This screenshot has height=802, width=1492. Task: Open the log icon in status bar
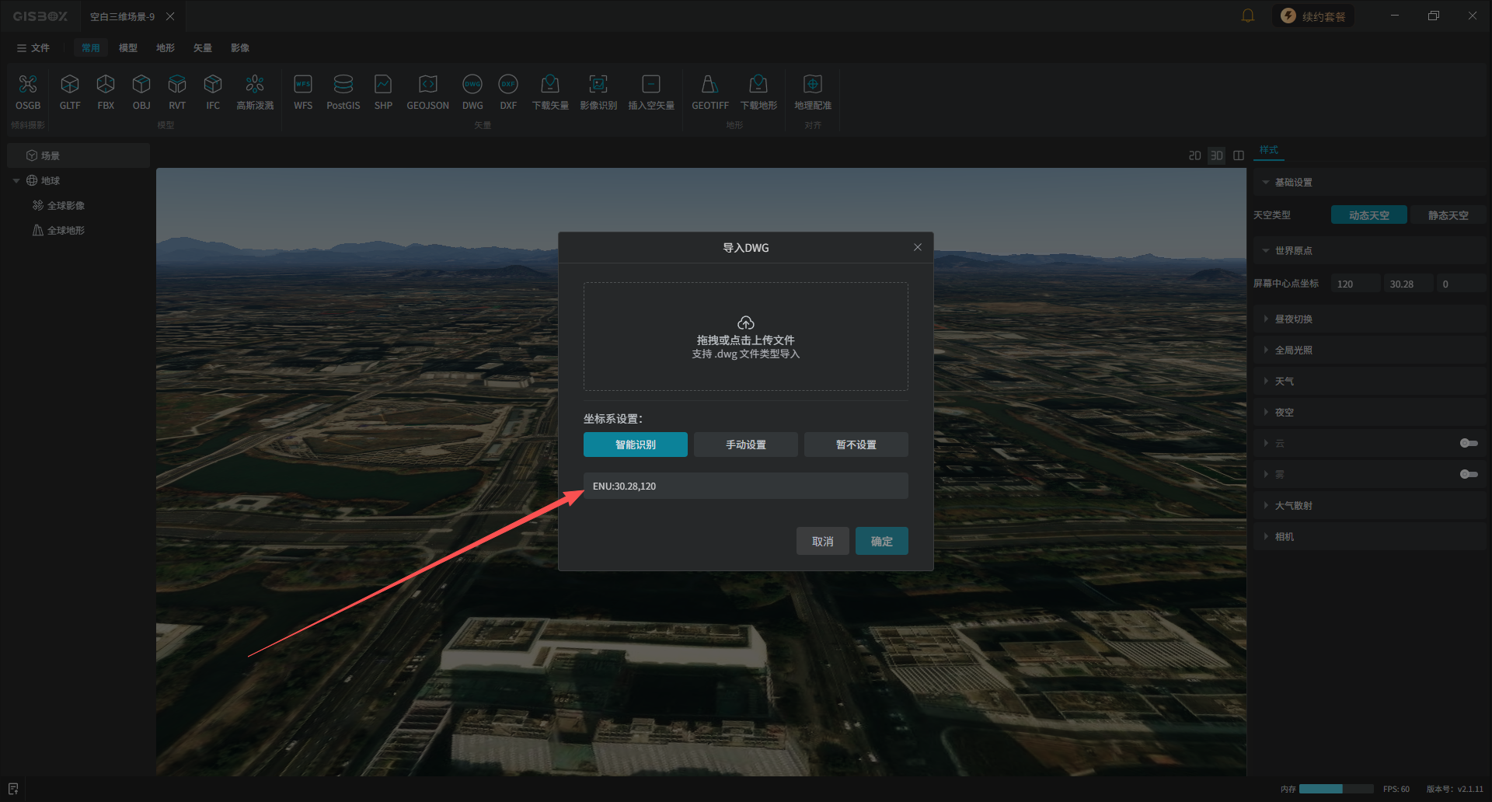point(13,789)
